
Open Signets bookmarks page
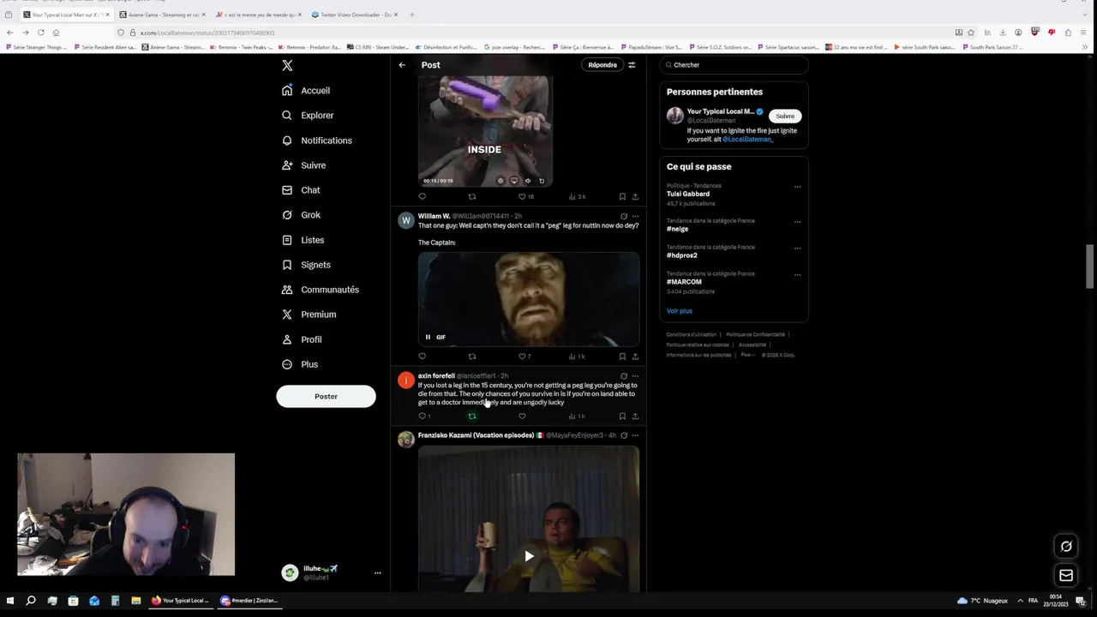tap(306, 265)
